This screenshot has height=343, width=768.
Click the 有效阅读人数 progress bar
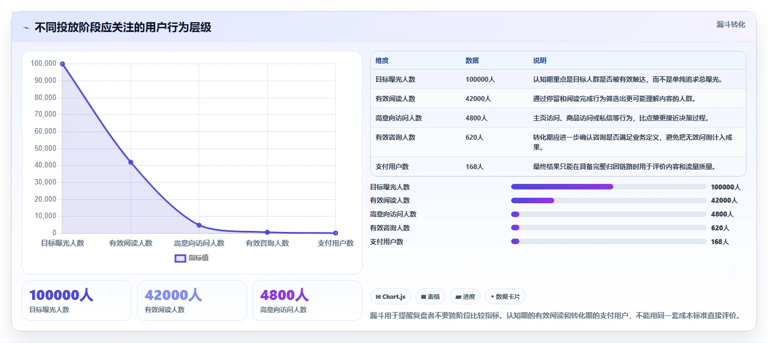(x=609, y=200)
